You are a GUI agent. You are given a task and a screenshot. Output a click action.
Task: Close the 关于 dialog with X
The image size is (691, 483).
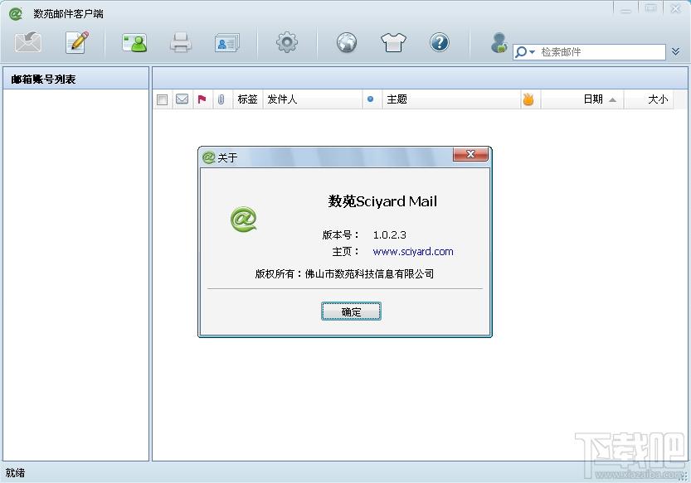pos(470,154)
